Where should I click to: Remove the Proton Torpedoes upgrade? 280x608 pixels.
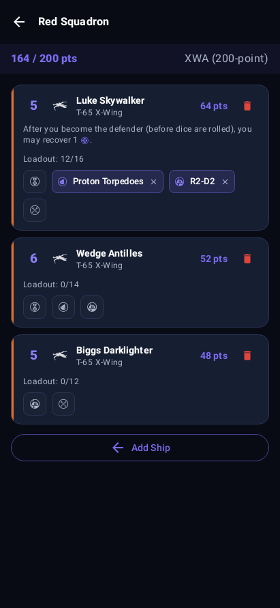(x=154, y=182)
